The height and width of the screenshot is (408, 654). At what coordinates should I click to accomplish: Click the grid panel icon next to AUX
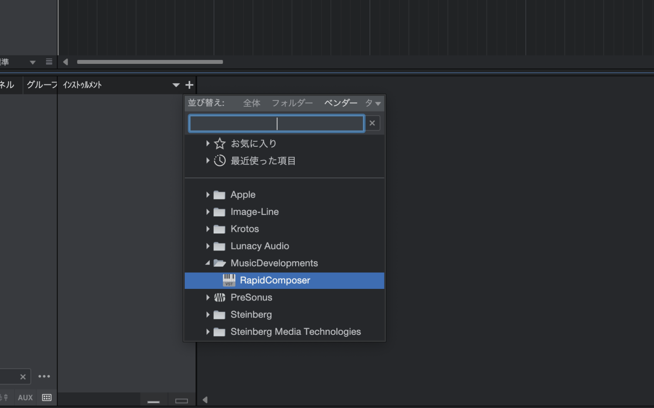[x=46, y=397]
